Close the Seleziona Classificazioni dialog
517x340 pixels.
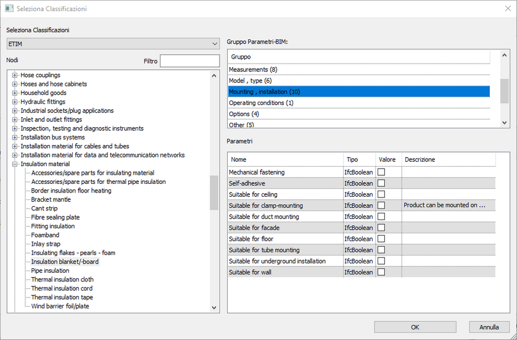click(508, 9)
